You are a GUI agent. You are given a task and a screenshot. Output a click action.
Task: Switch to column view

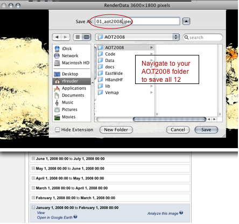click(x=87, y=37)
